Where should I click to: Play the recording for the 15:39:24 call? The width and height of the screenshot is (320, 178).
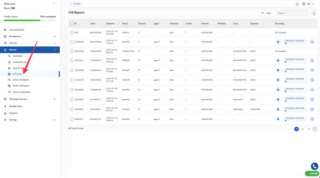tap(278, 119)
